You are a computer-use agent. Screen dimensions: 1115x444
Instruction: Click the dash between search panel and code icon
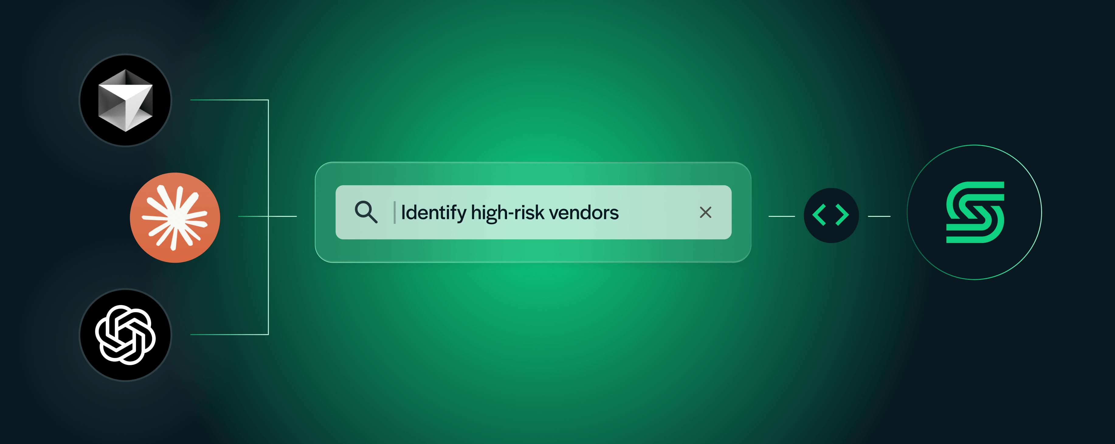782,216
